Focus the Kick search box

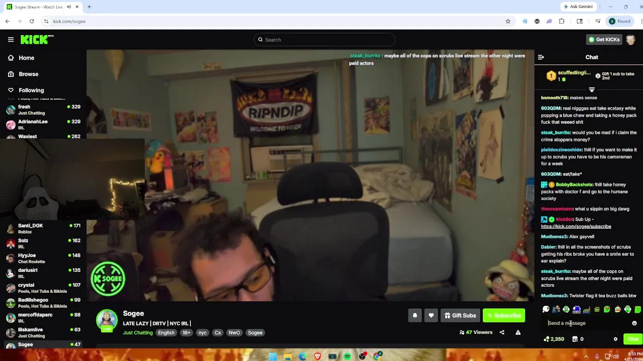click(x=325, y=40)
